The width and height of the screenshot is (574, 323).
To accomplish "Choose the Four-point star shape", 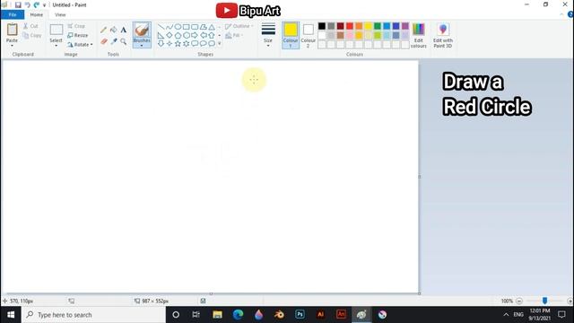I will tap(170, 44).
